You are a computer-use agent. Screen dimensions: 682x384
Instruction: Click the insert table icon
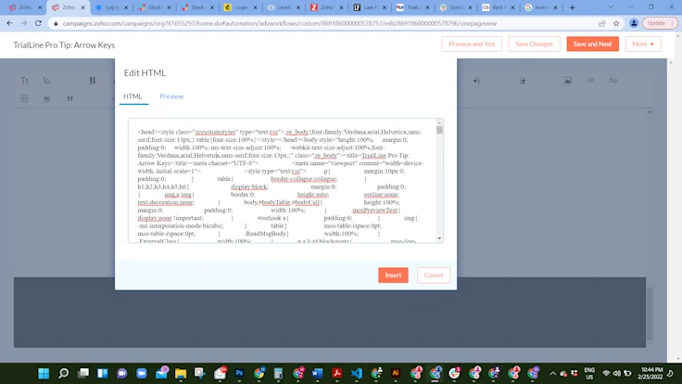pos(24,99)
